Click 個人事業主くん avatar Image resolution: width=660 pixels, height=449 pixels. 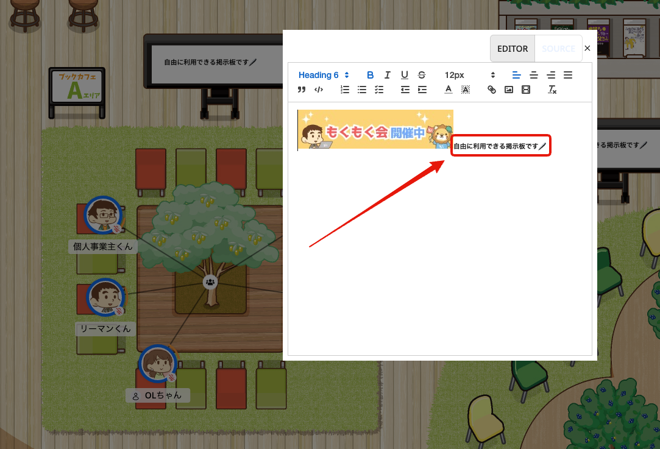103,215
